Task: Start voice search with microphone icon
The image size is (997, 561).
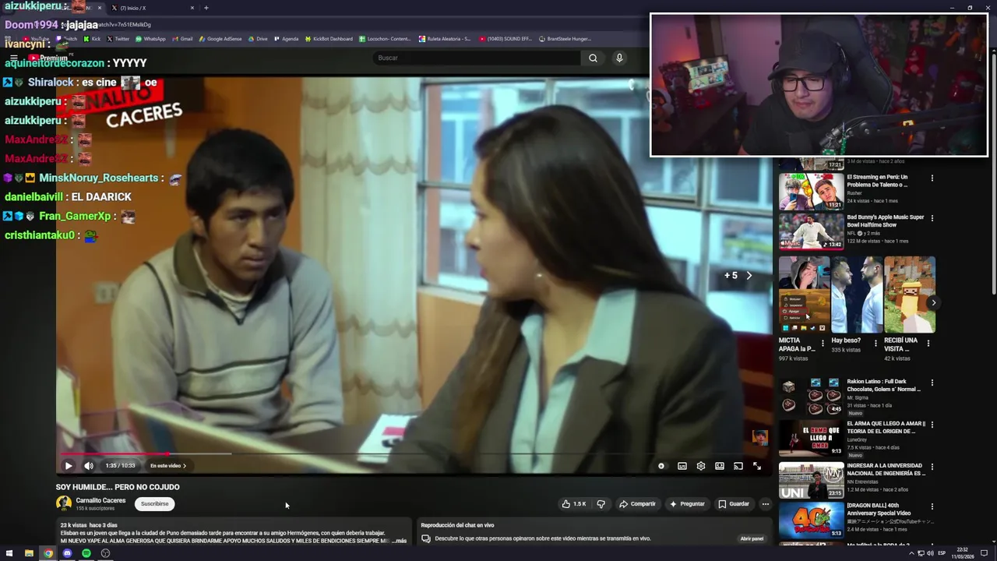Action: pos(619,58)
